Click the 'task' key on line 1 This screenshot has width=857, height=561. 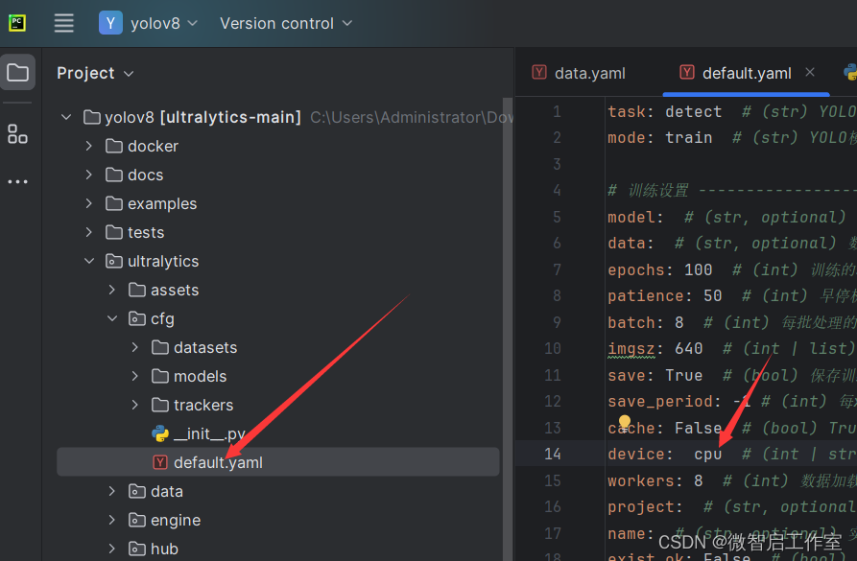click(627, 111)
